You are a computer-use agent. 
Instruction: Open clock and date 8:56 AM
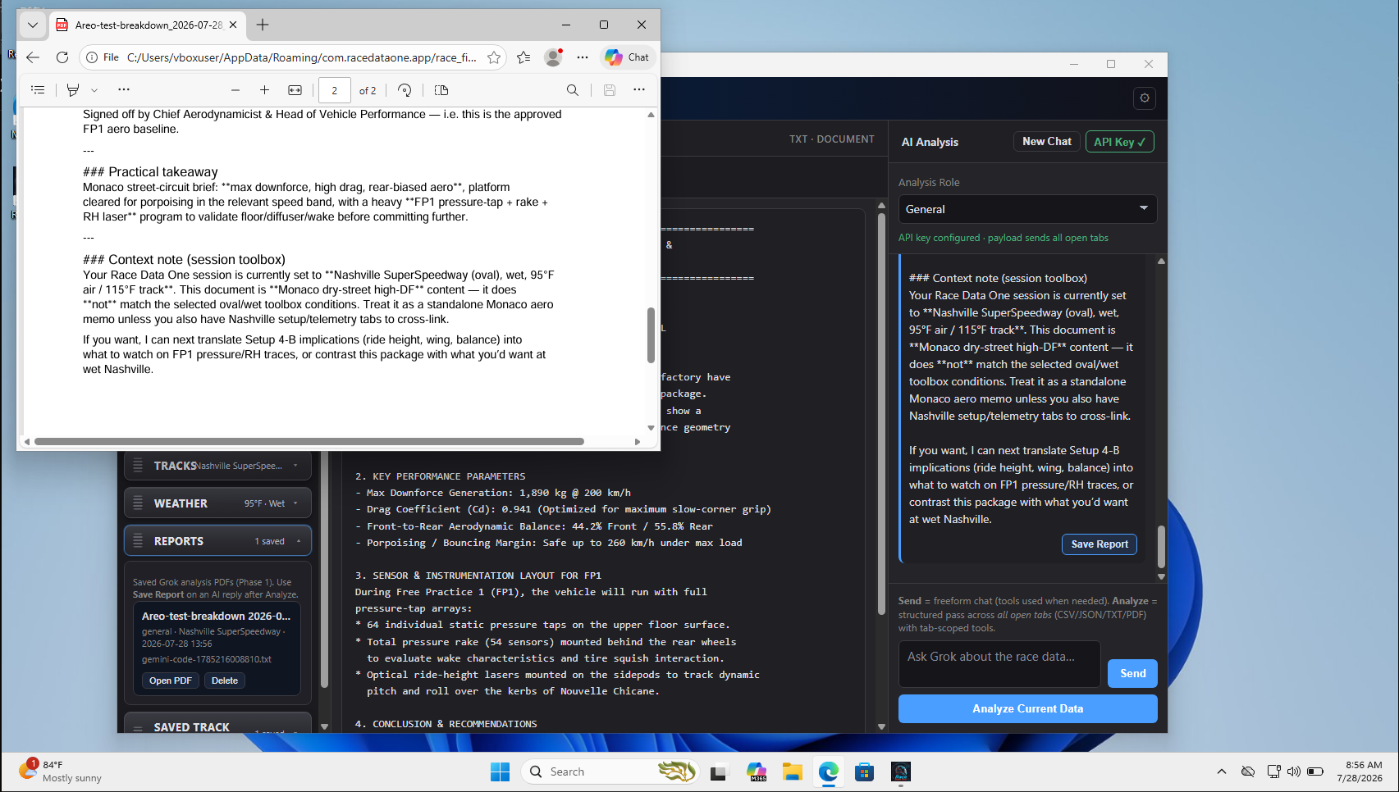click(x=1360, y=772)
